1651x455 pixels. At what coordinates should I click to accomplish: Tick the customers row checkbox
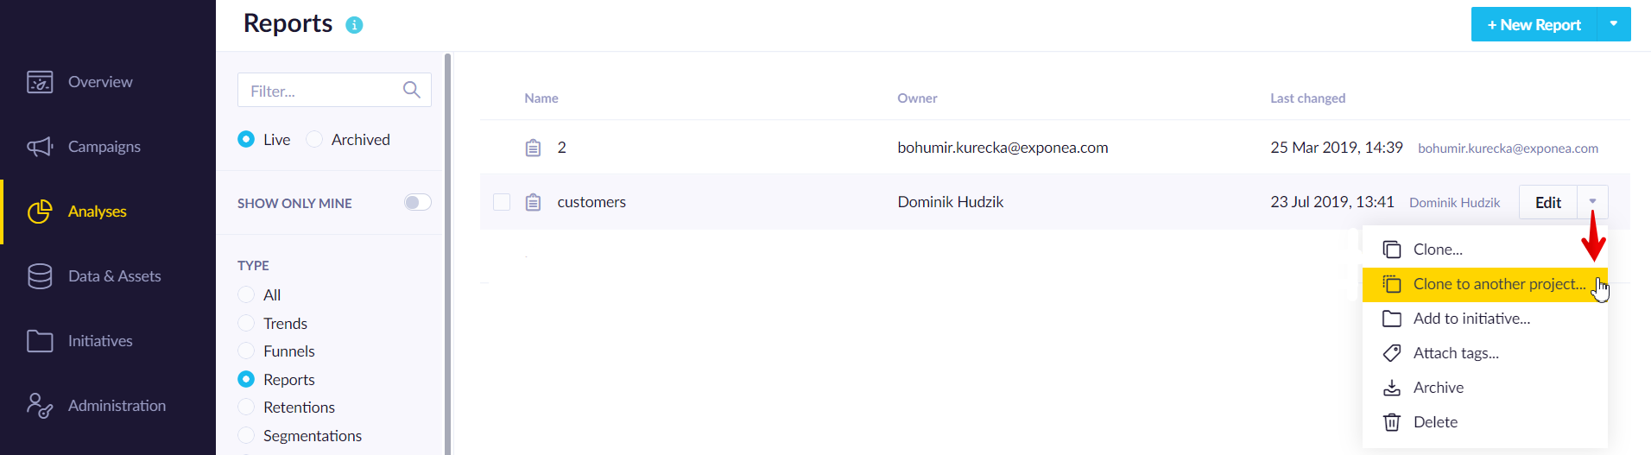click(x=502, y=202)
